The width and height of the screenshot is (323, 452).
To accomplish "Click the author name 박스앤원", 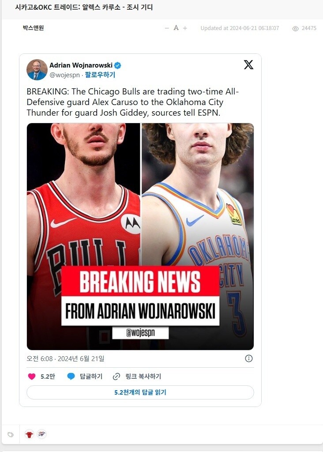I will (34, 28).
